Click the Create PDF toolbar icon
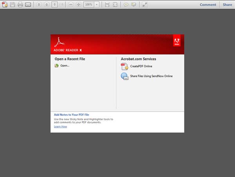 click(5, 4)
